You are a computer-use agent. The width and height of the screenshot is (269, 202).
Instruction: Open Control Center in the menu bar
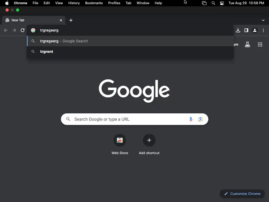222,3
